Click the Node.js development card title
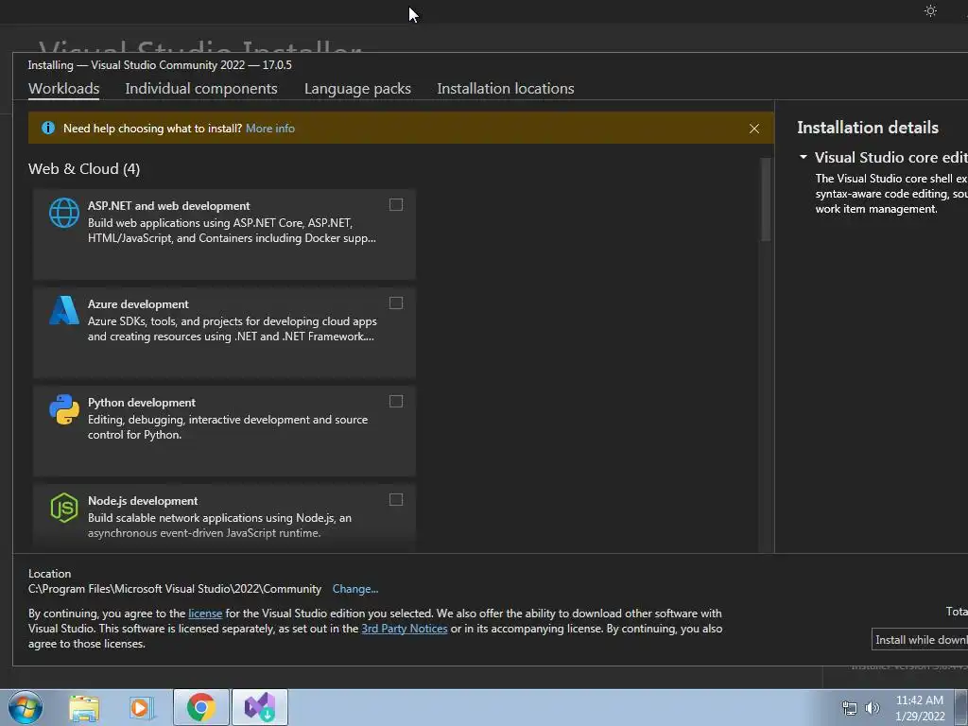Viewport: 968px width, 726px height. click(143, 501)
